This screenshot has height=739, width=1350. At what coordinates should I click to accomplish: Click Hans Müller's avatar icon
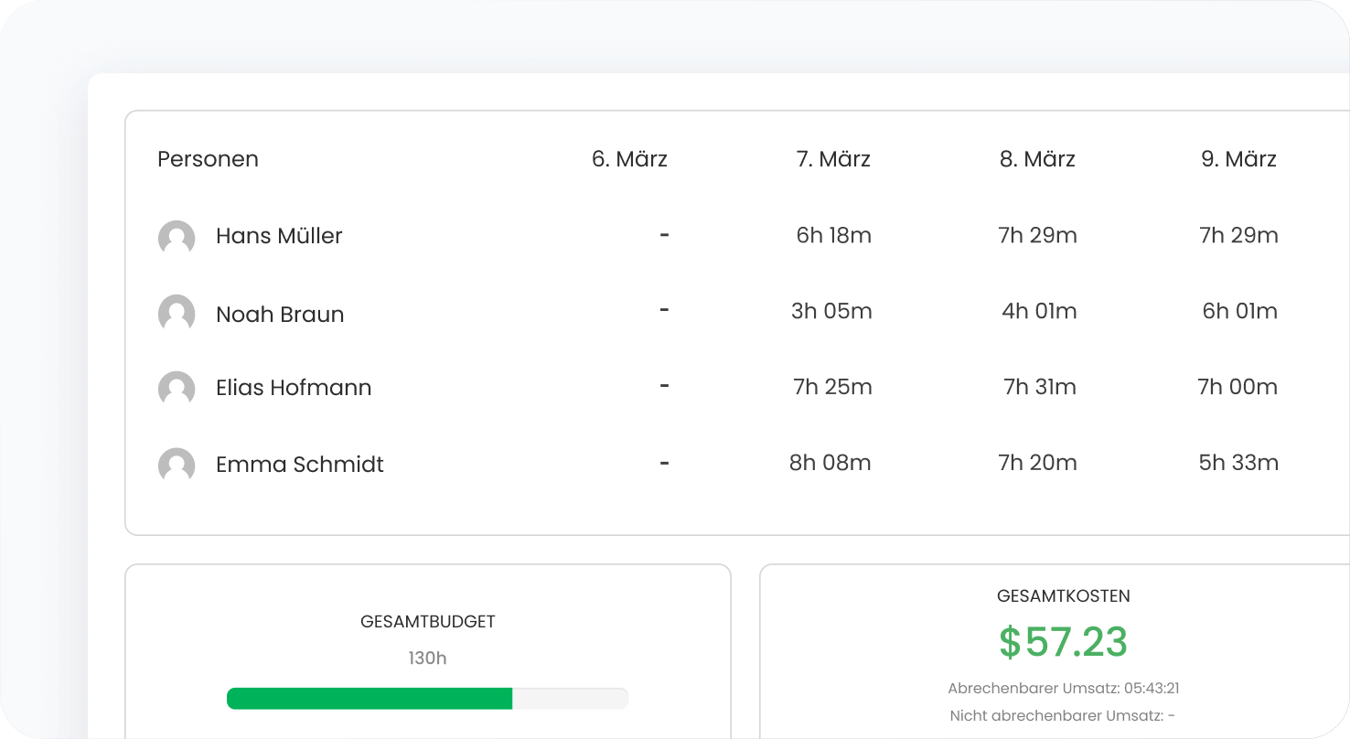pyautogui.click(x=177, y=238)
